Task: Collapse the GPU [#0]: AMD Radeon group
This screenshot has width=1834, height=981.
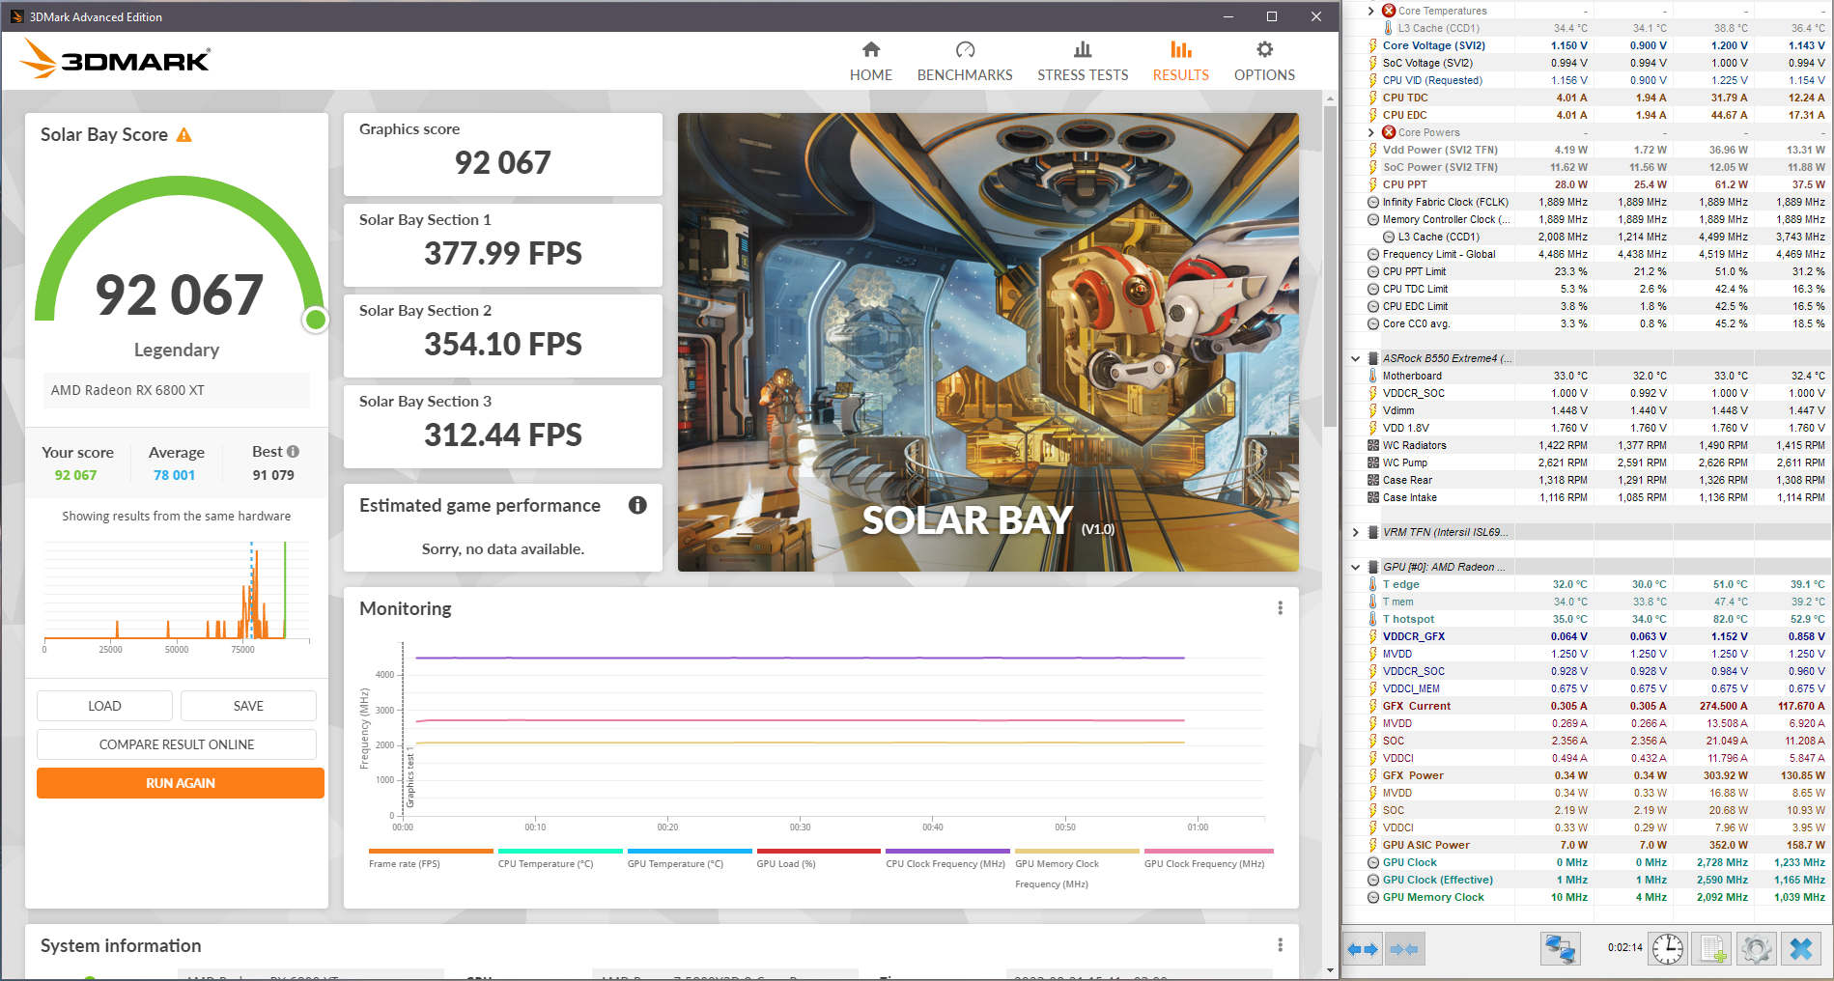Action: [1355, 567]
